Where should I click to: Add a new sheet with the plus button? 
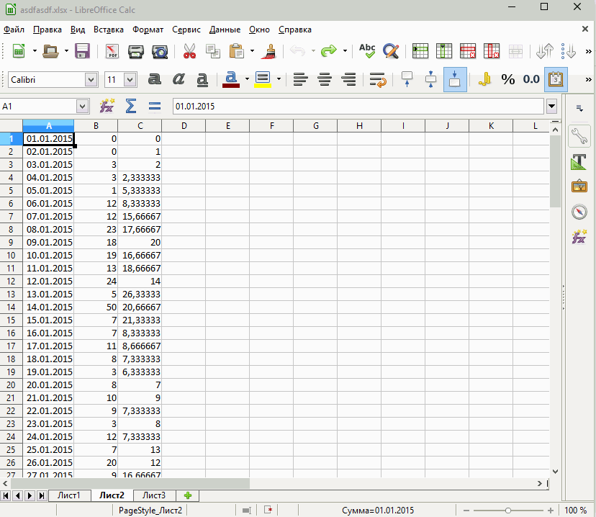[188, 495]
